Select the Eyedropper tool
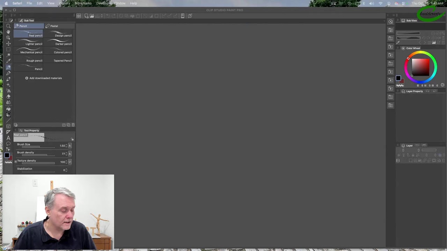Viewport: 447px width, 251px height. tap(8, 61)
